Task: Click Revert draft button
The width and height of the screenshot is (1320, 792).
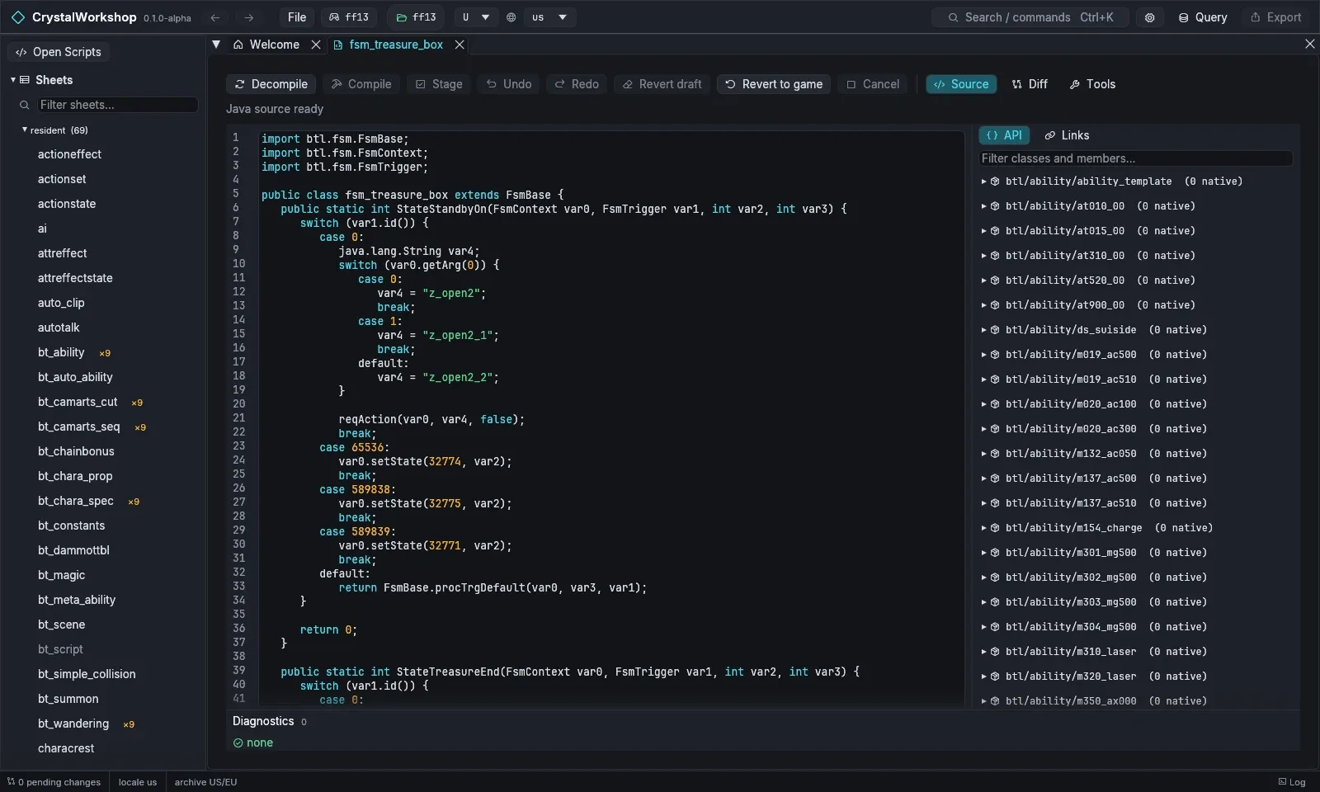Action: (662, 84)
